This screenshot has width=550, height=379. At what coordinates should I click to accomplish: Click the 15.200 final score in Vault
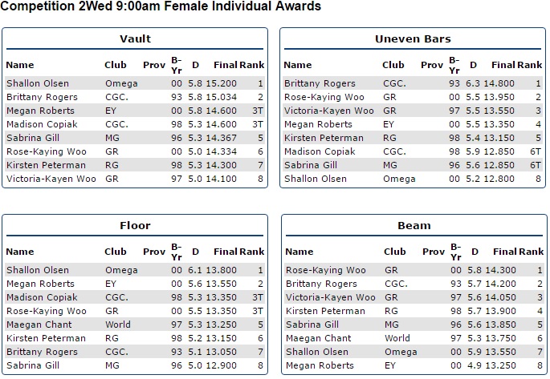223,83
